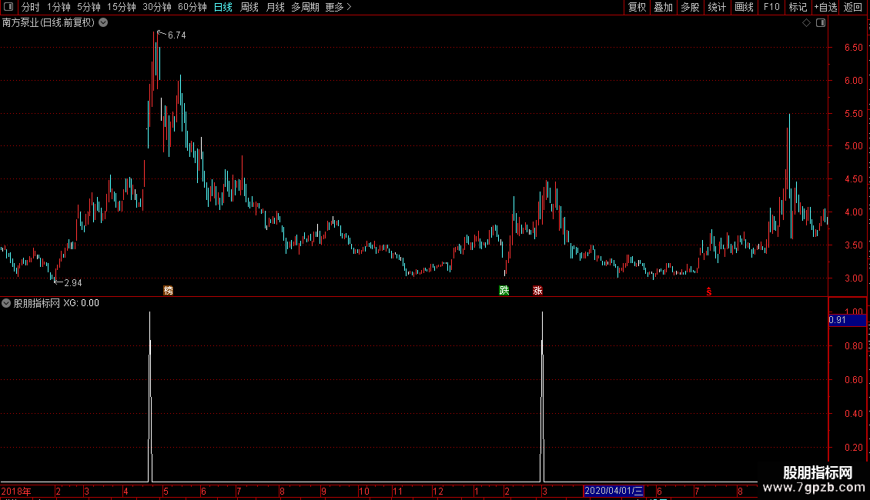Click the 2020/04/01 date label on timeline
Screen dimensions: 870x500
(x=613, y=491)
